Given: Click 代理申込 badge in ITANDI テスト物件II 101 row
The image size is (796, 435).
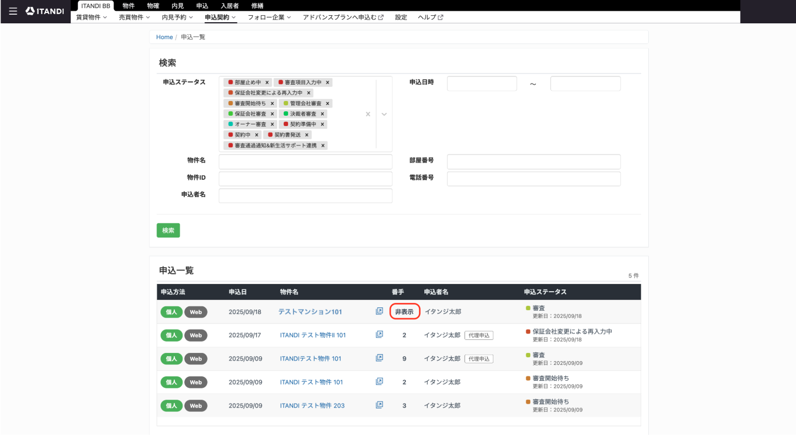Looking at the screenshot, I should [479, 335].
